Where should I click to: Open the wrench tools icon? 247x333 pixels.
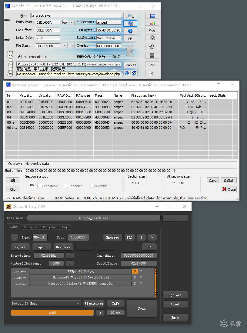pyautogui.click(x=152, y=47)
